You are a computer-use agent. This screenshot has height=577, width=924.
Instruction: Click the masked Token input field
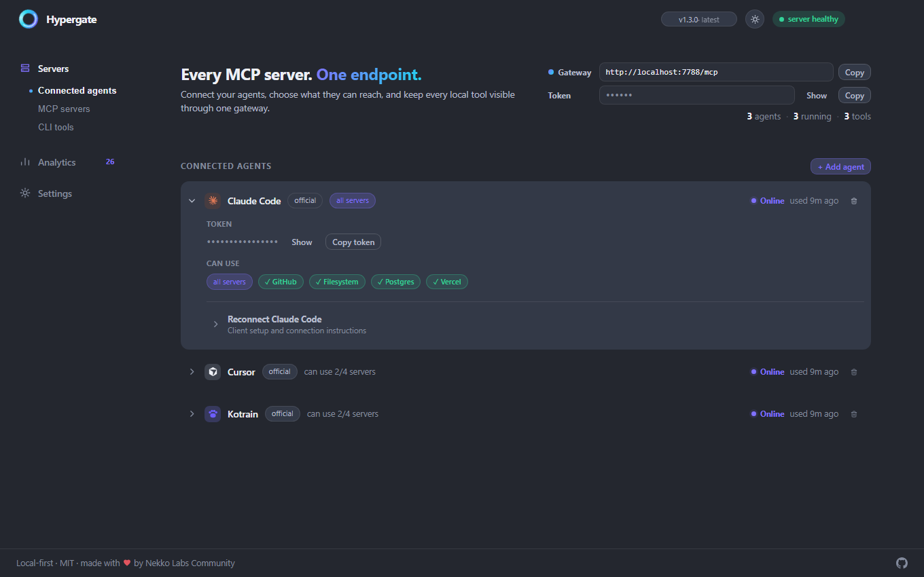[x=697, y=95]
